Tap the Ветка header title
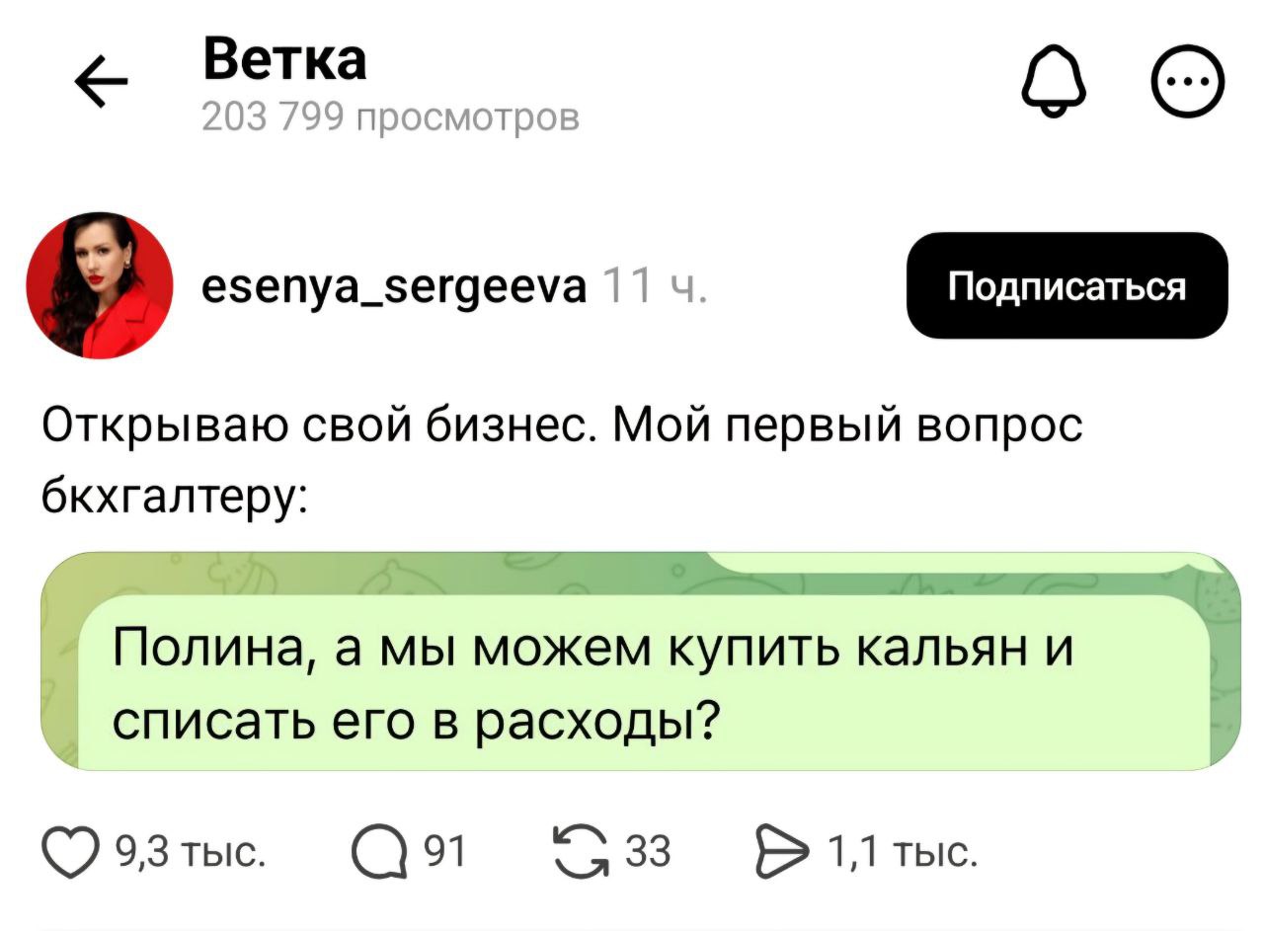This screenshot has width=1264, height=931. point(284,62)
